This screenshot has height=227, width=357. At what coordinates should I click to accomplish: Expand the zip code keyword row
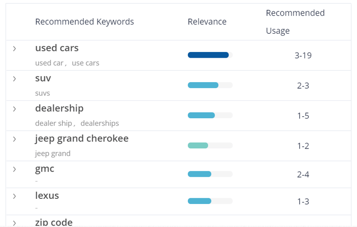point(15,223)
